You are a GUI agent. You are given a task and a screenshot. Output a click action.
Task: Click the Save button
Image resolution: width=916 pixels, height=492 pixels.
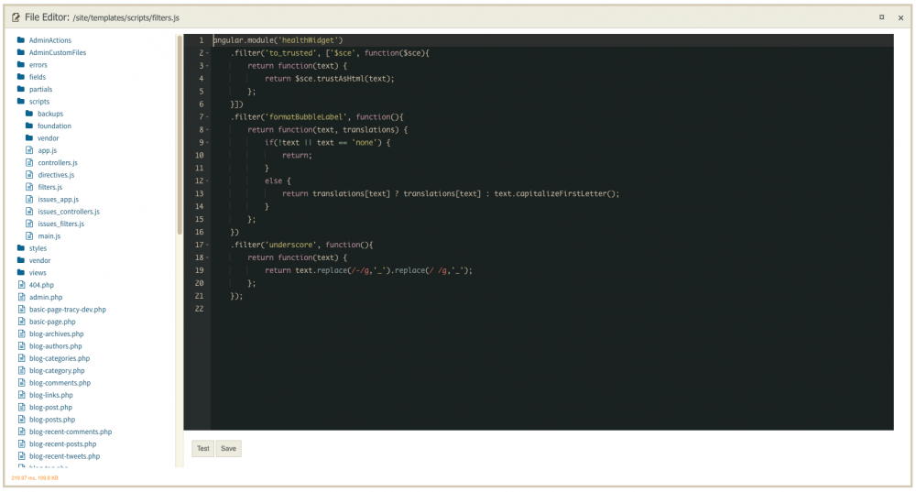coord(228,449)
